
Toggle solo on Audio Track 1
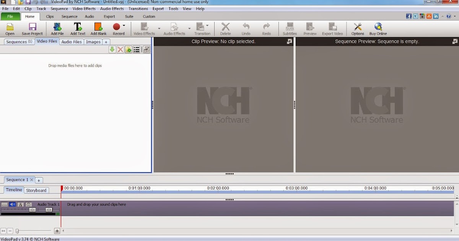20,205
